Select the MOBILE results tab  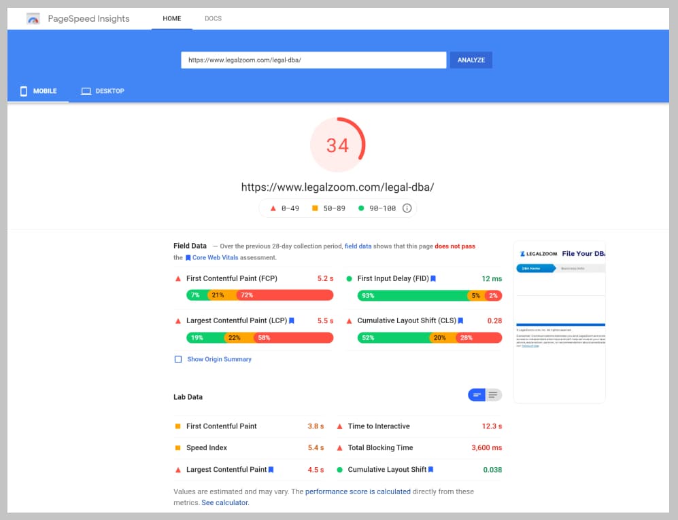pos(39,91)
